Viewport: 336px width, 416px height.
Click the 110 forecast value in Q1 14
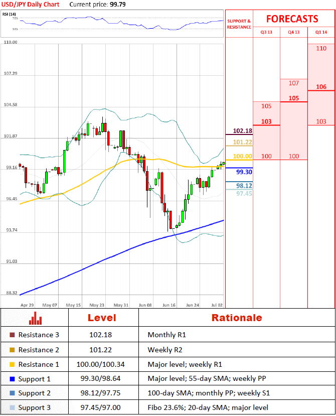321,48
